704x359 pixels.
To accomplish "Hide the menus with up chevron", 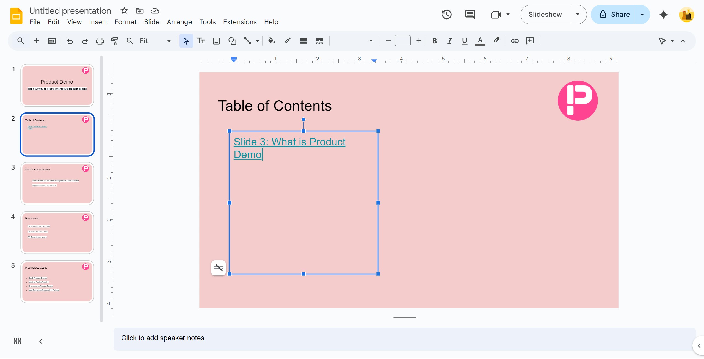I will click(683, 41).
